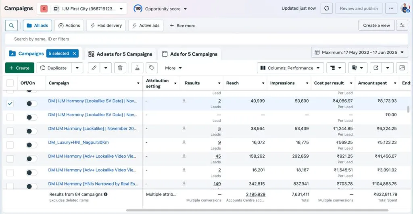413x214 pixels.
Task: Click the tag label icon
Action: click(x=152, y=68)
